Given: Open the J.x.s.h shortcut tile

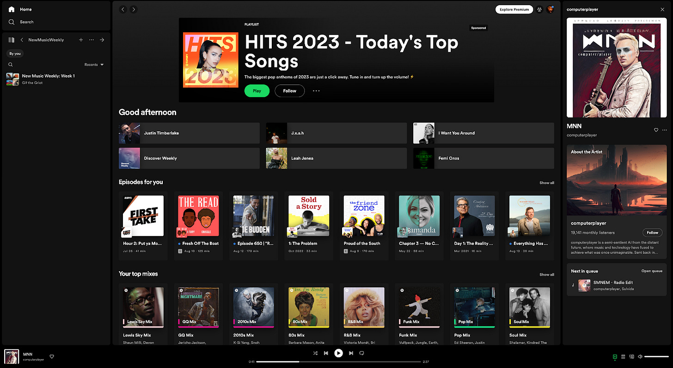Looking at the screenshot, I should pos(336,133).
